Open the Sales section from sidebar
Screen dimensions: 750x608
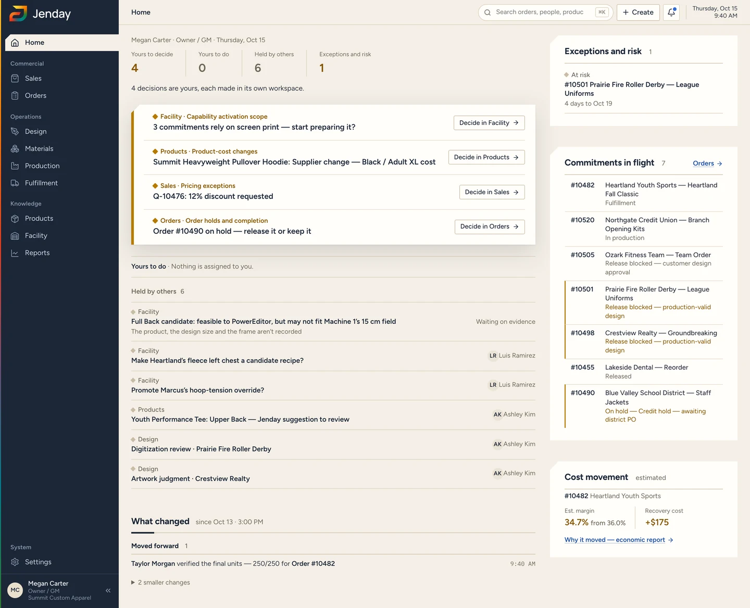pos(62,79)
